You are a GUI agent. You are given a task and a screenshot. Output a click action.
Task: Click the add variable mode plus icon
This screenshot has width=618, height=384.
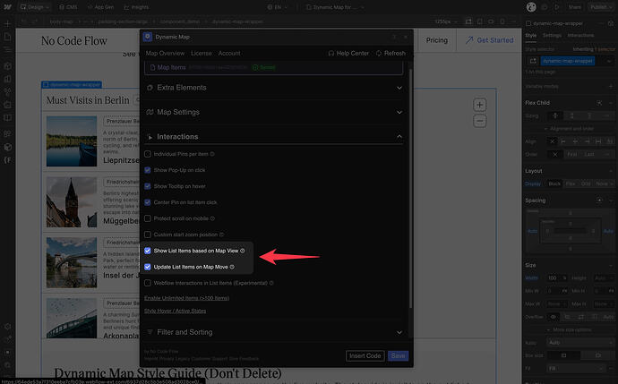(611, 86)
